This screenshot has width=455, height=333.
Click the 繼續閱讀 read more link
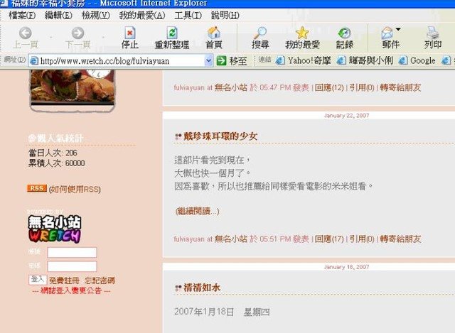click(x=198, y=211)
